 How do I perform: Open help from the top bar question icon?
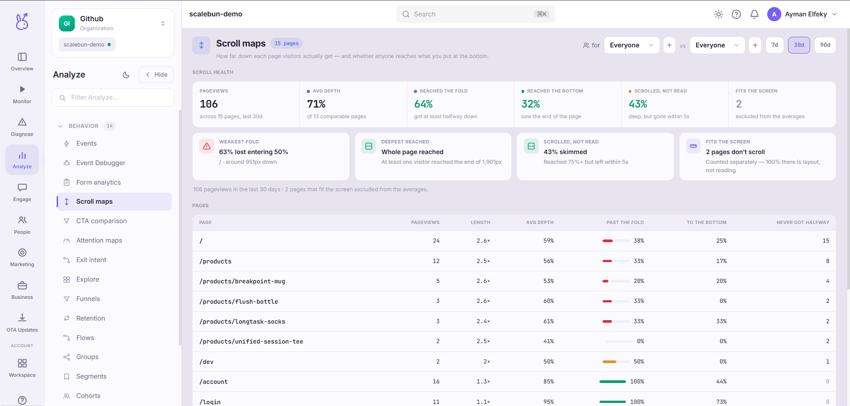point(736,14)
